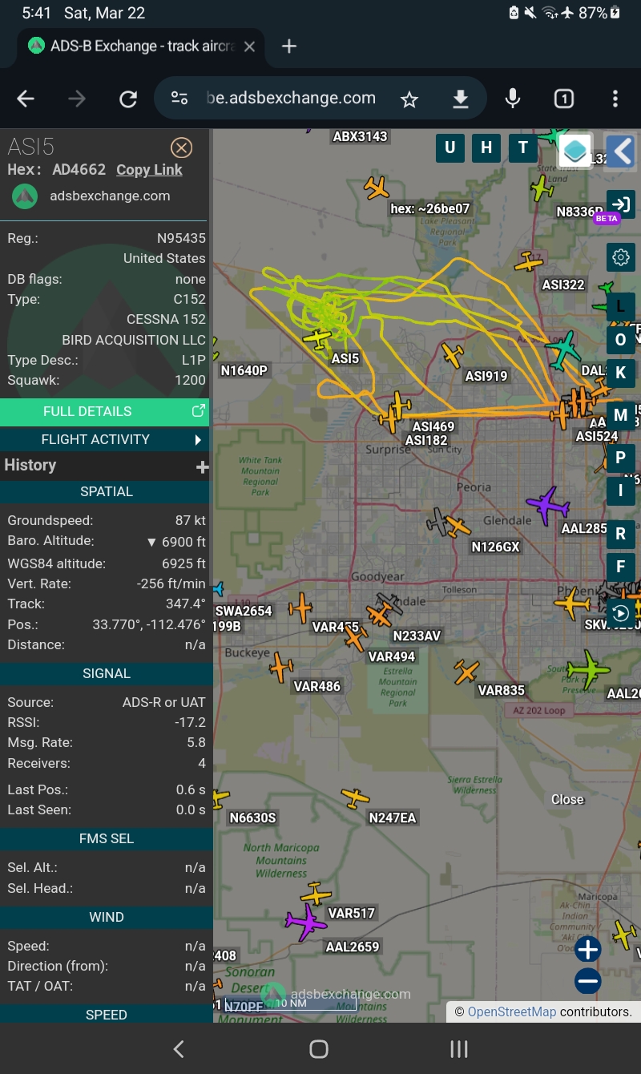Click the Close label on the map
The height and width of the screenshot is (1074, 641).
pyautogui.click(x=567, y=799)
